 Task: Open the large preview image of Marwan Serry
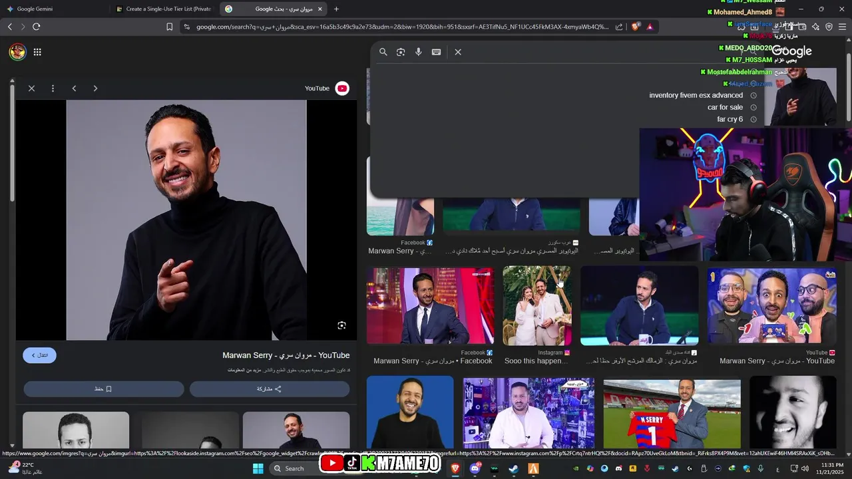coord(186,220)
